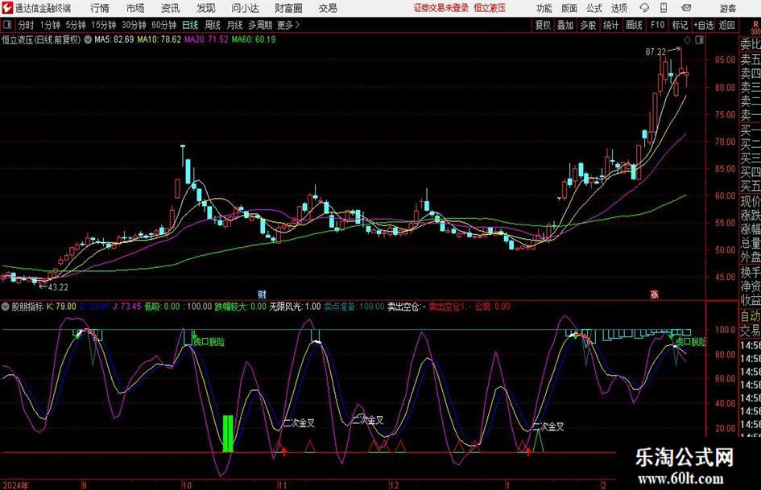Toggle right info panel icon in chart corner
The height and width of the screenshot is (490, 761).
(x=699, y=39)
